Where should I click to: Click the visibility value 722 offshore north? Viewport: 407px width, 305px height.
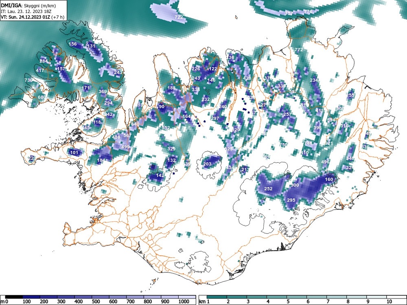(179, 17)
